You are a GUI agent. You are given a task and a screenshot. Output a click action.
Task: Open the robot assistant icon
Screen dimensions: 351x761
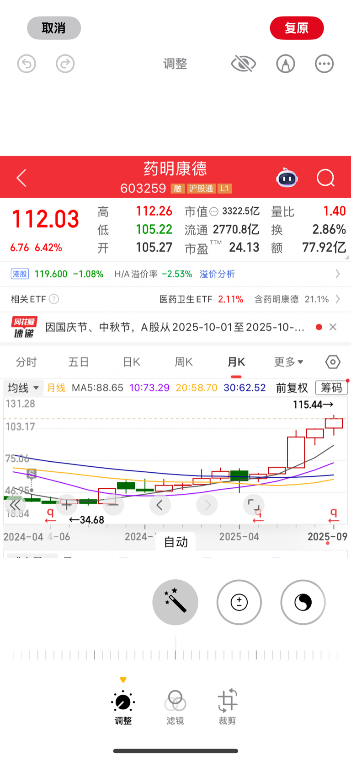[287, 178]
